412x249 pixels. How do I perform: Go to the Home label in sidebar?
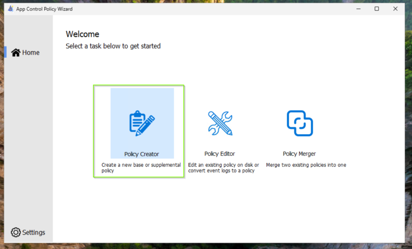tap(31, 53)
